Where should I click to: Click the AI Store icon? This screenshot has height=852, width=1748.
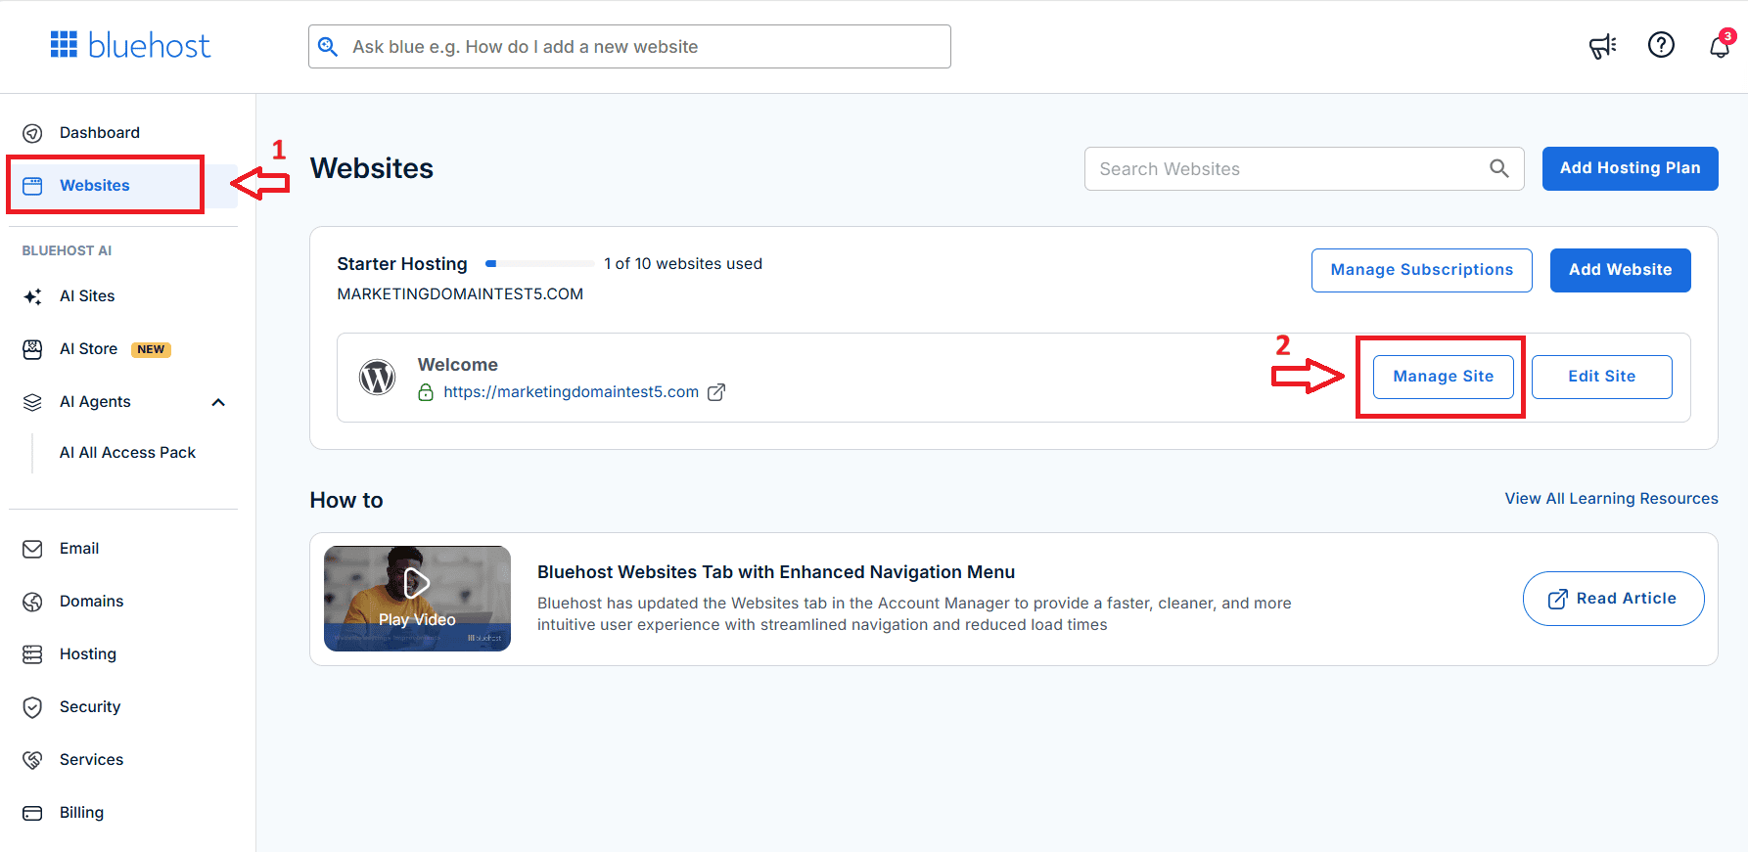[32, 349]
